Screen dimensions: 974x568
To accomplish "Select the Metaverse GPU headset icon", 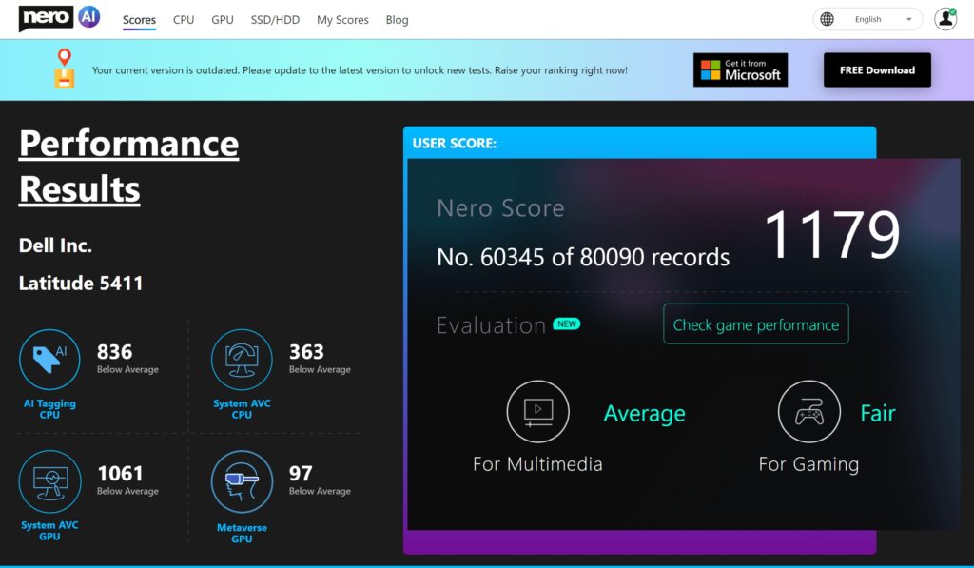I will pos(242,480).
